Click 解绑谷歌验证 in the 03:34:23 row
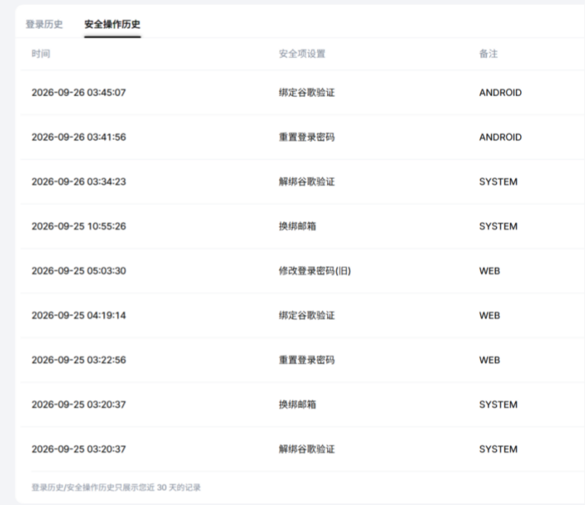 click(x=307, y=181)
